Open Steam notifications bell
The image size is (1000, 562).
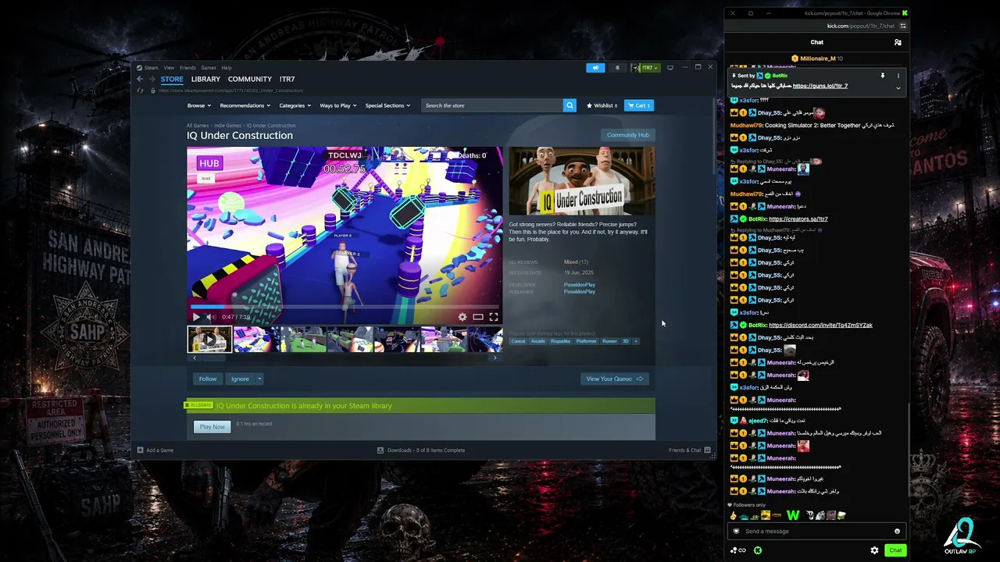[x=617, y=68]
